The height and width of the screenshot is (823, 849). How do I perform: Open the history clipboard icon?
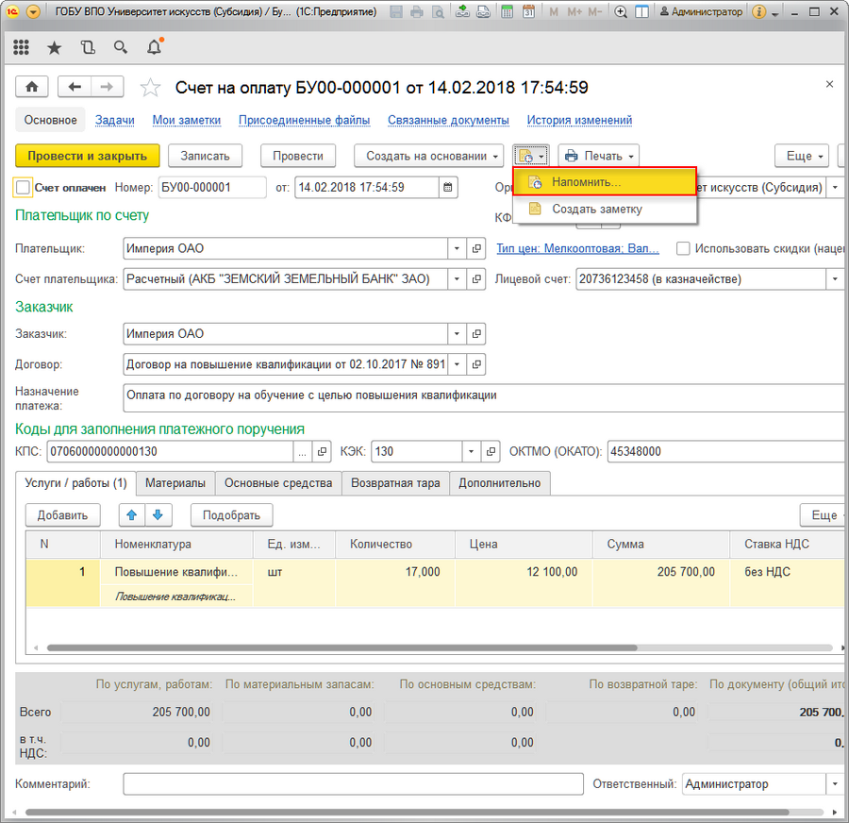click(x=88, y=47)
